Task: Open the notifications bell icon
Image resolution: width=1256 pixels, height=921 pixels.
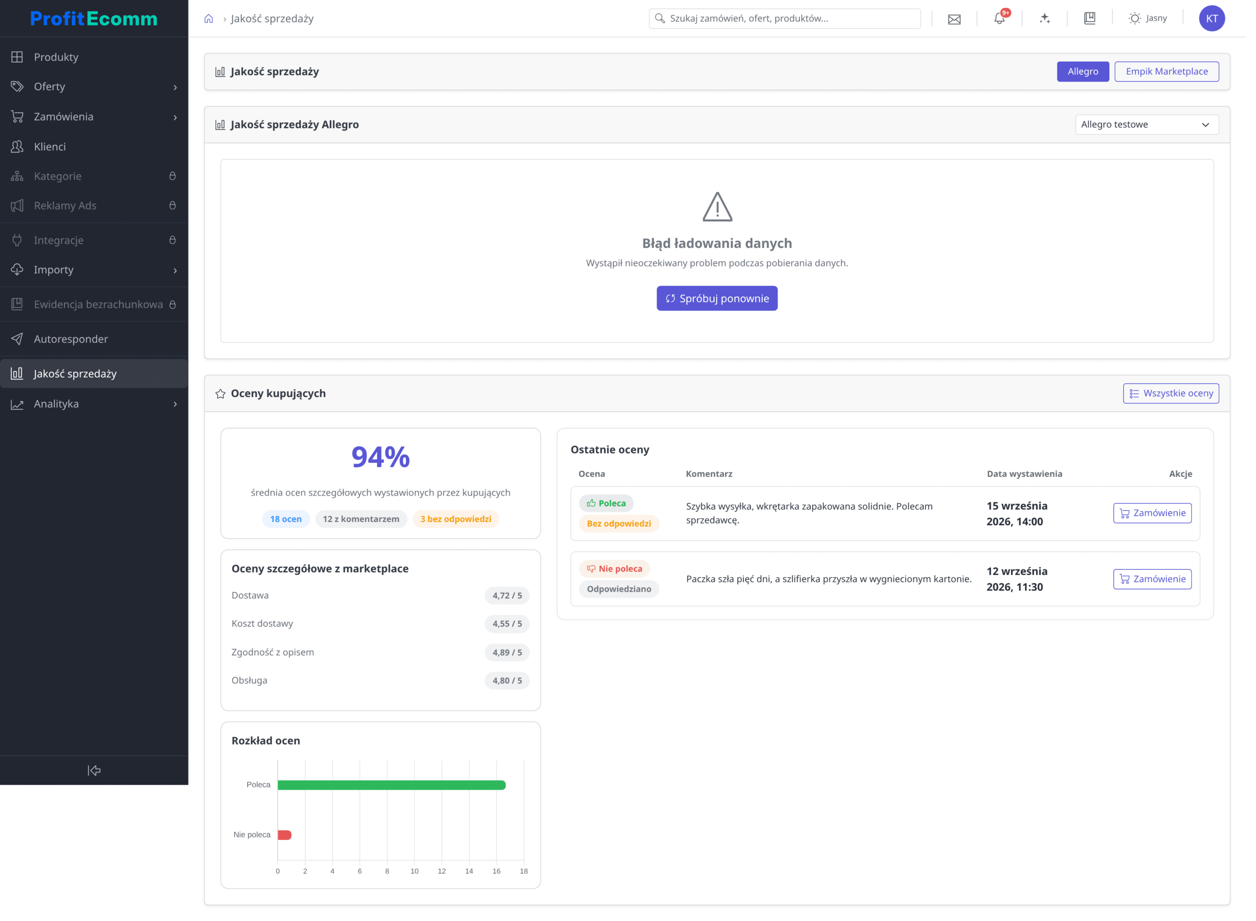Action: 999,18
